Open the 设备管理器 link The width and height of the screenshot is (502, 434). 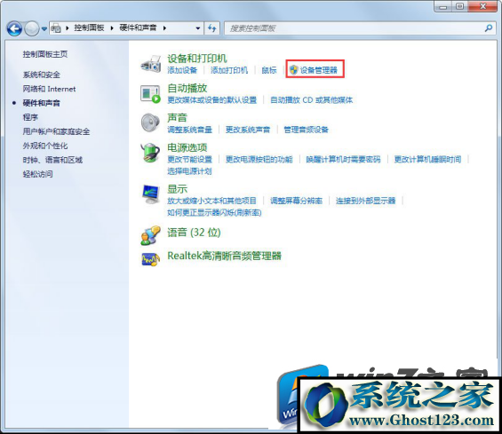coord(319,70)
